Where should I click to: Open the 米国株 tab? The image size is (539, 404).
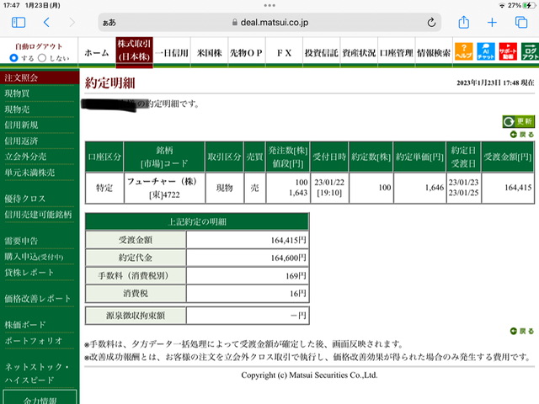click(x=209, y=52)
